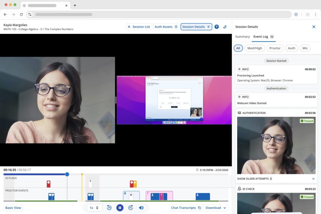The image size is (321, 214).
Task: Open Auth Assets panel
Action: 166,27
